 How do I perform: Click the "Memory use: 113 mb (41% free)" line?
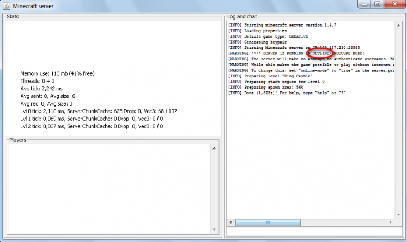pos(57,73)
